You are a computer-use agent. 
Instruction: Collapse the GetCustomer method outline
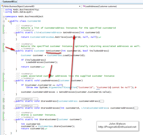[x=4, y=51]
